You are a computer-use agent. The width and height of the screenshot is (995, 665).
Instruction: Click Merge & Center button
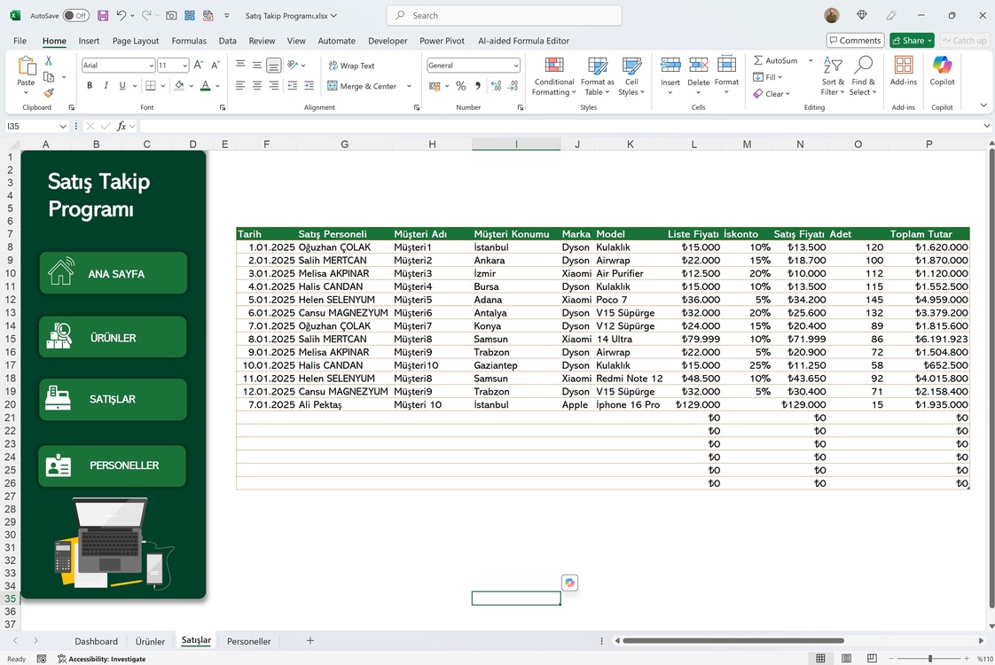coord(363,86)
